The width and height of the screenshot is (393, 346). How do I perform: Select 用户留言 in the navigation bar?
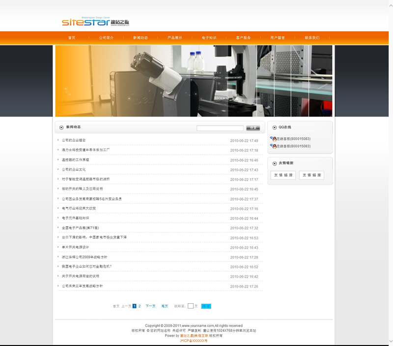(x=277, y=38)
